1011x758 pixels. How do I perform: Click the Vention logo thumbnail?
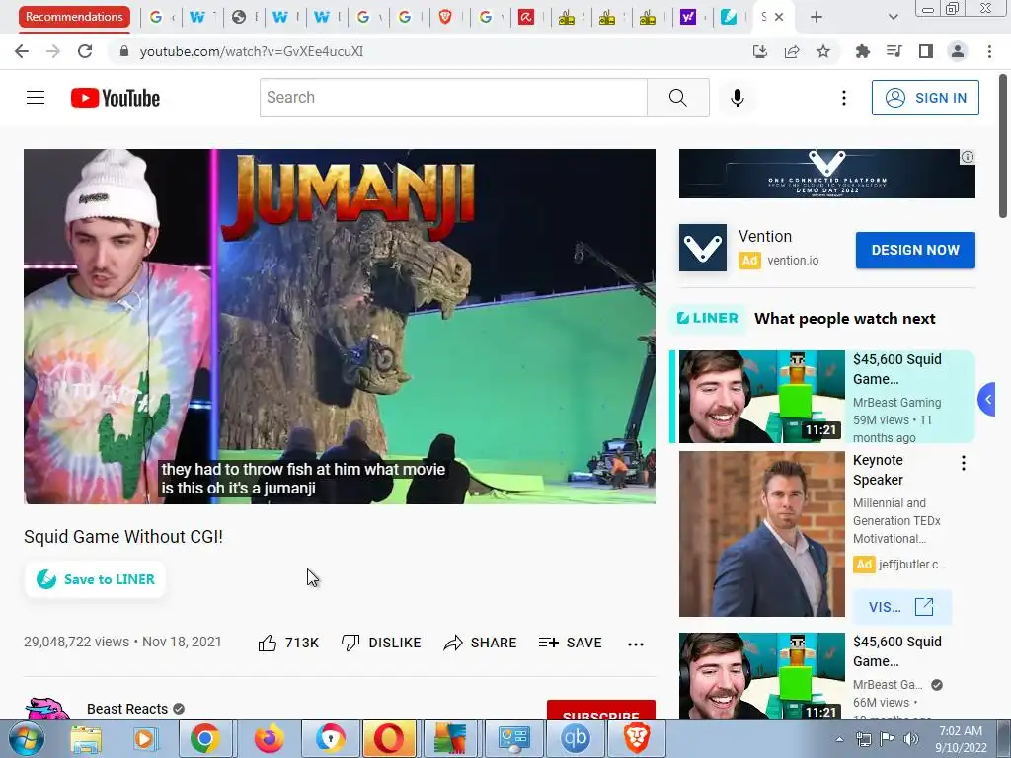[703, 248]
